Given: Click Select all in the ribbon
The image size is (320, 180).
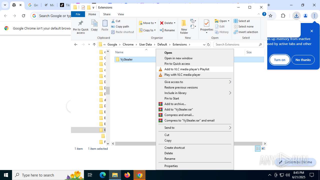Looking at the screenshot, I should pos(242,21).
